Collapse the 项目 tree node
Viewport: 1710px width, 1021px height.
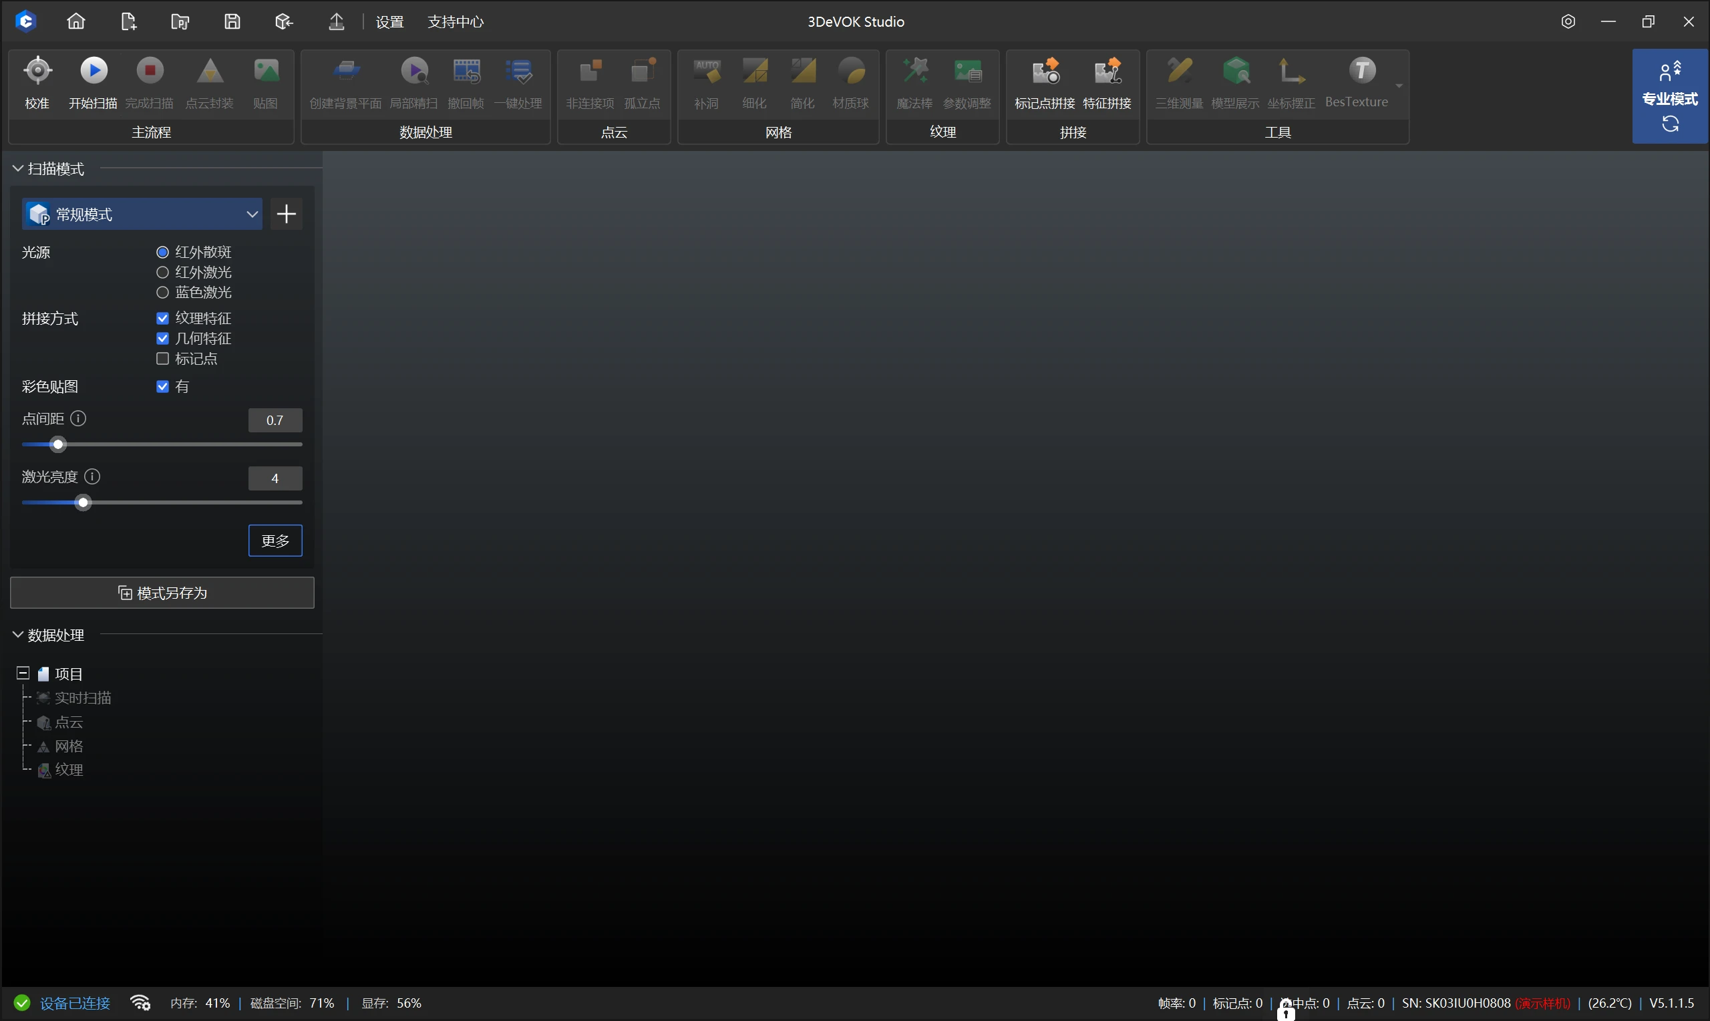pyautogui.click(x=23, y=674)
